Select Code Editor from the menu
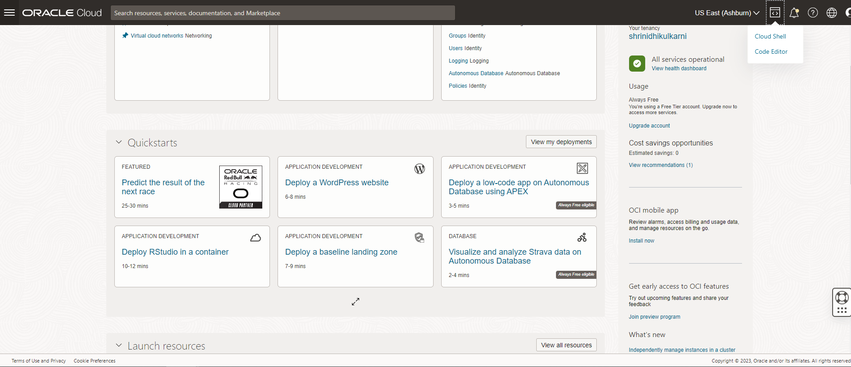This screenshot has width=851, height=367. [x=771, y=51]
